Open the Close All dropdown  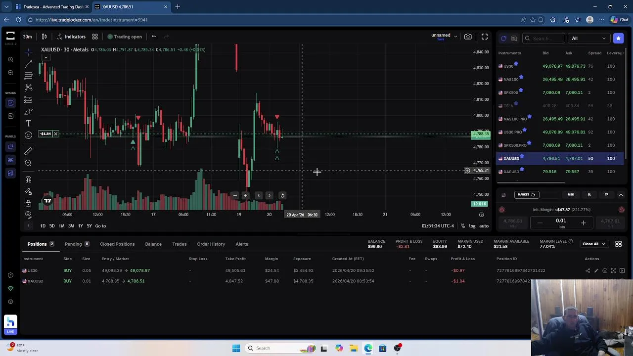pyautogui.click(x=593, y=244)
